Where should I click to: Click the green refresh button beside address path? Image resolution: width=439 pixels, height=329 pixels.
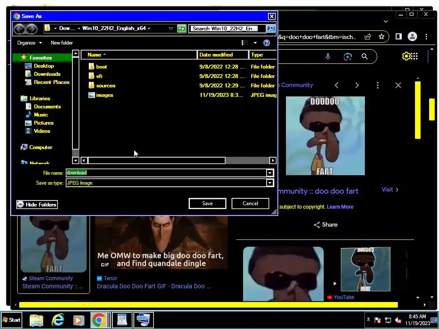(x=181, y=29)
